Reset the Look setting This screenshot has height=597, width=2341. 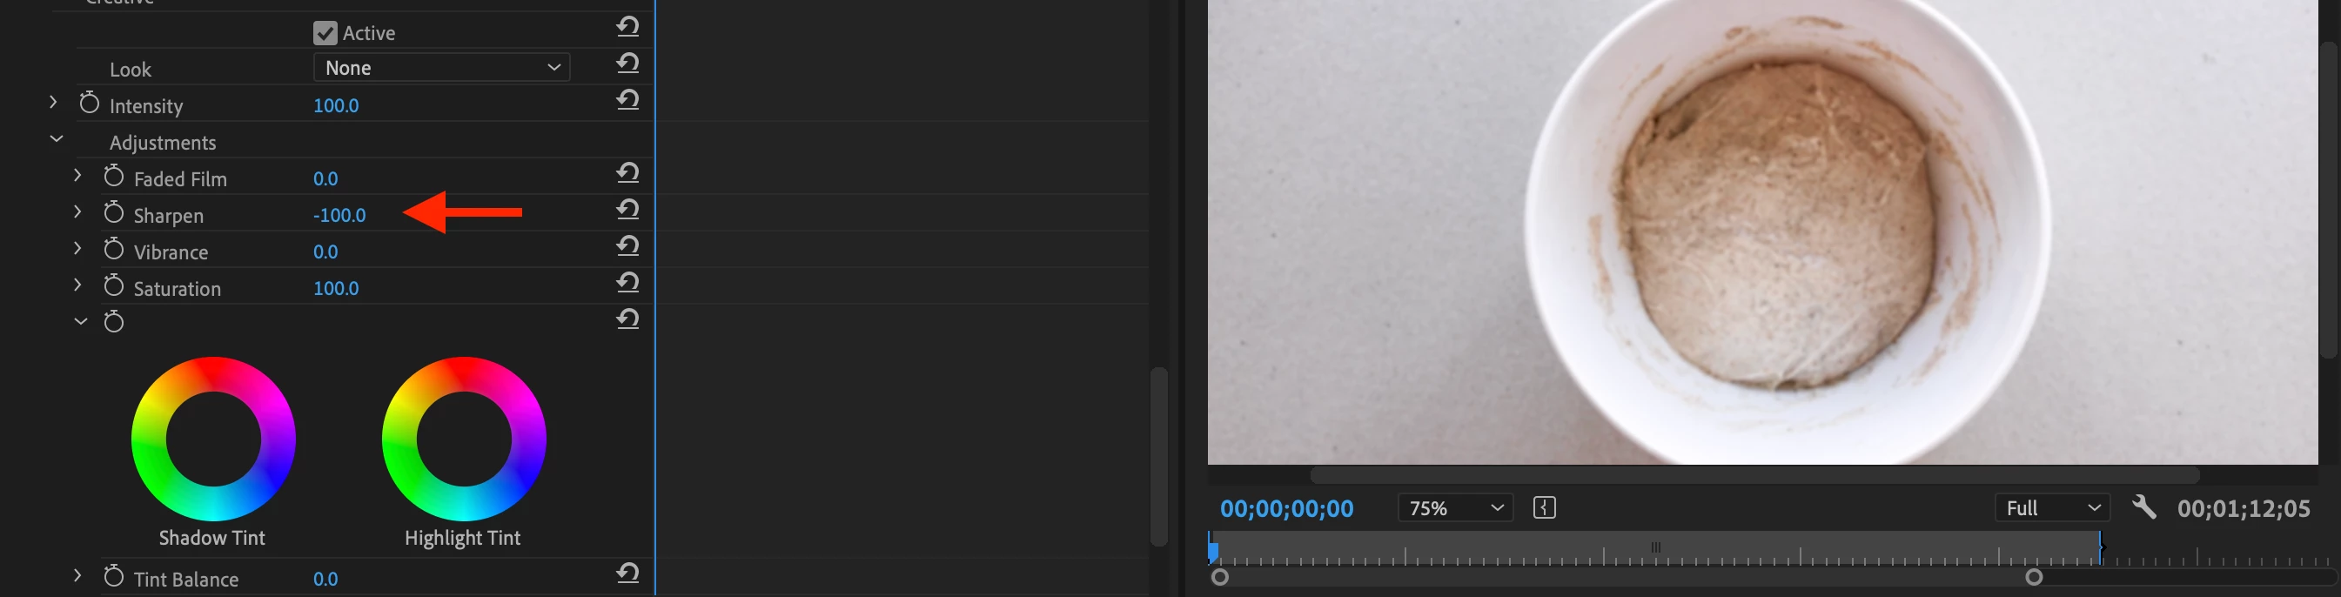(627, 63)
